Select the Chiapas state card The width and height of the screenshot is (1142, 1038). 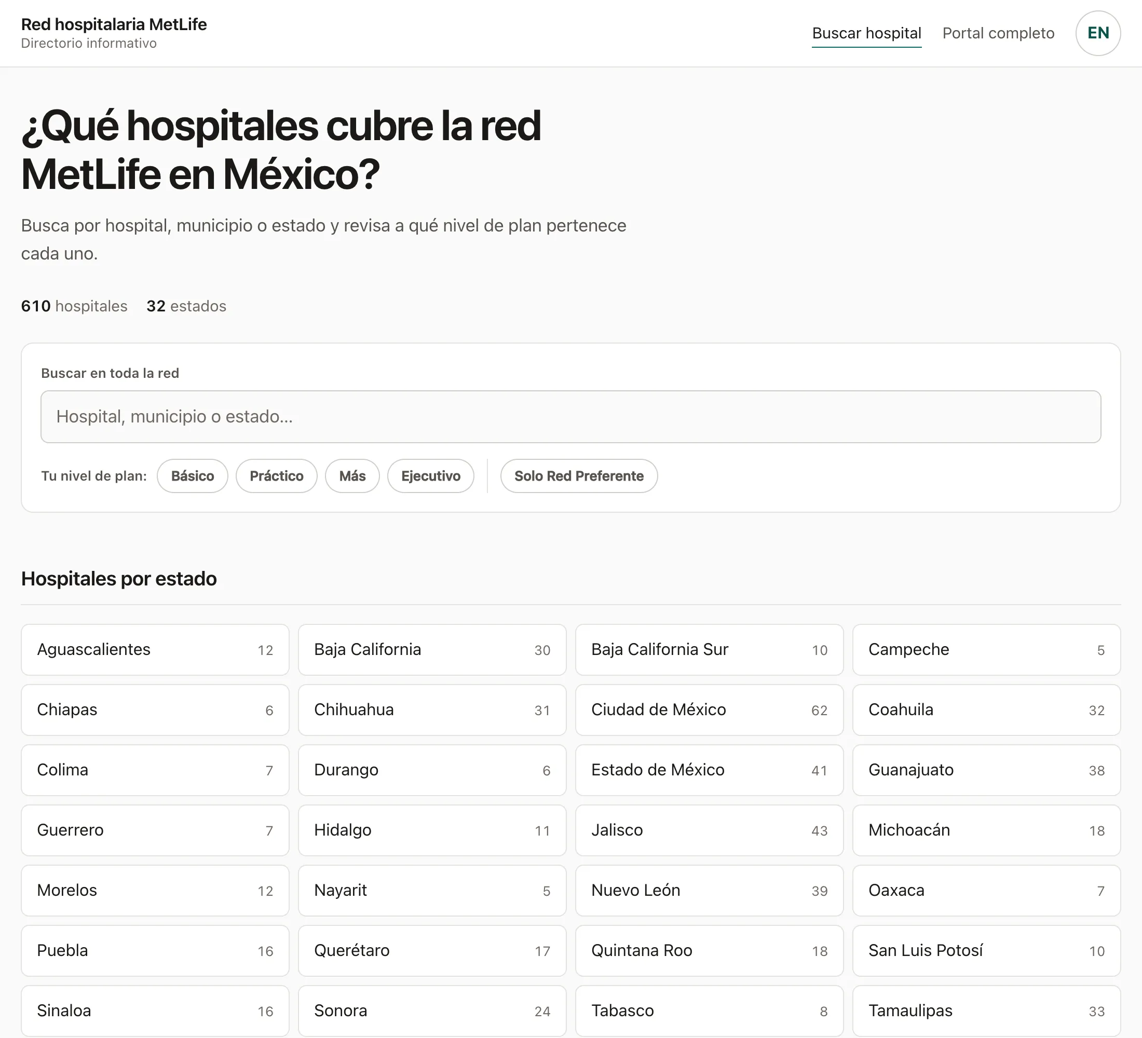tap(155, 709)
